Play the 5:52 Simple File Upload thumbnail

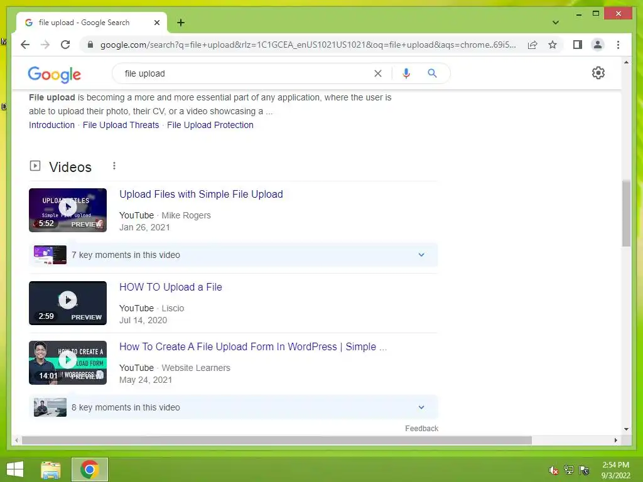(x=68, y=210)
